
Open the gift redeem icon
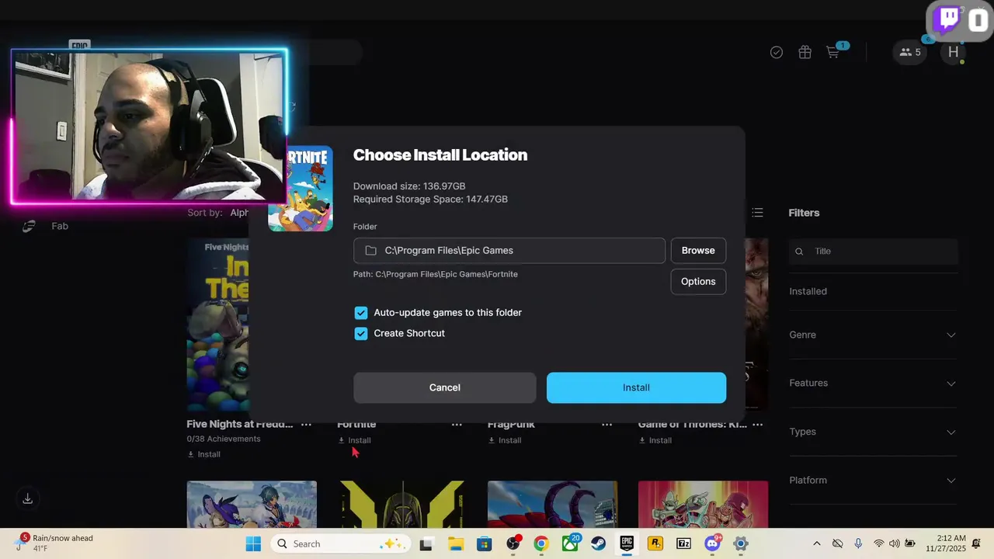click(805, 52)
